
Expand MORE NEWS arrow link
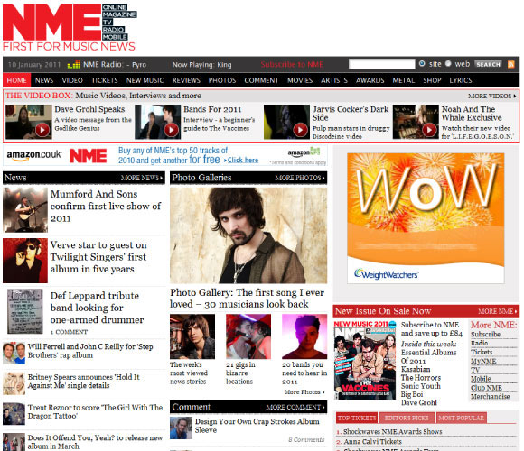click(142, 178)
